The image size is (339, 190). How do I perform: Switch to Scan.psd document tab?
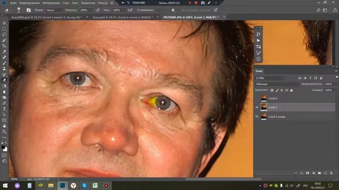(123, 17)
